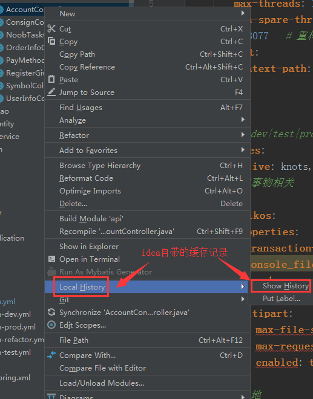Image resolution: width=313 pixels, height=399 pixels.
Task: Select Delete... menu entry
Action: pyautogui.click(x=147, y=204)
